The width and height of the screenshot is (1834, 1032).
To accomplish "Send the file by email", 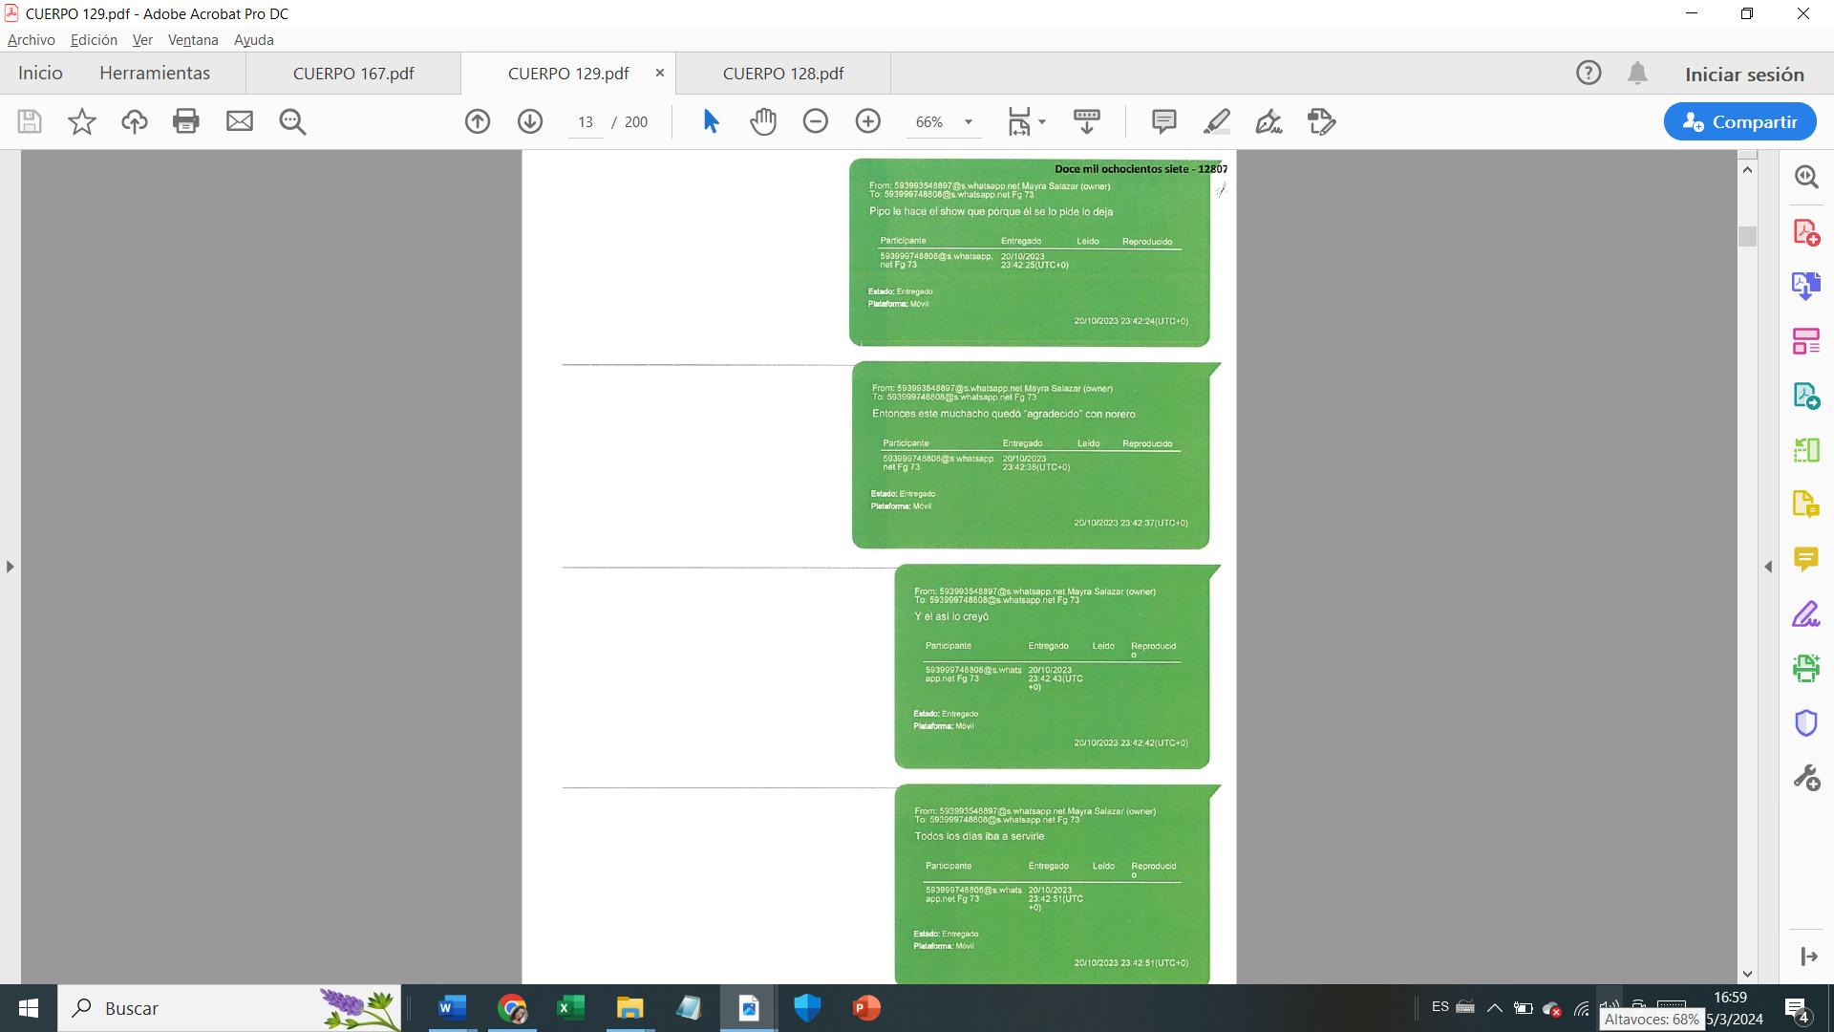I will pos(240,121).
